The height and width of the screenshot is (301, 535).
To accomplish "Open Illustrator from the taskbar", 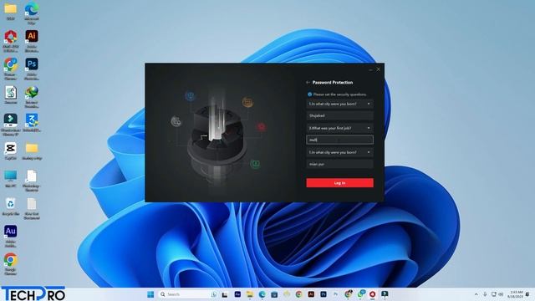I will click(x=311, y=294).
